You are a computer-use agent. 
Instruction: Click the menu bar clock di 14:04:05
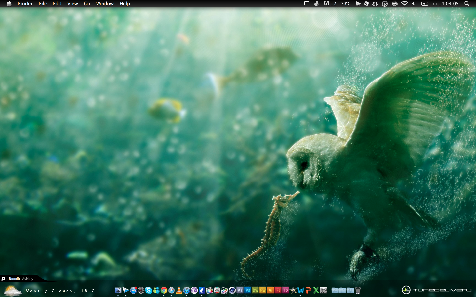click(x=446, y=4)
